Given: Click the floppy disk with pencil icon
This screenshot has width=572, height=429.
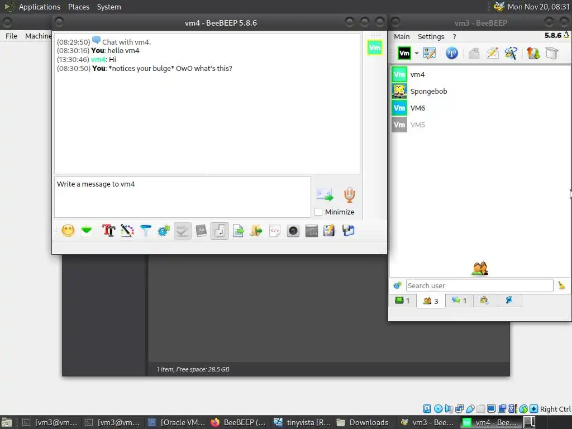Looking at the screenshot, I should (329, 231).
